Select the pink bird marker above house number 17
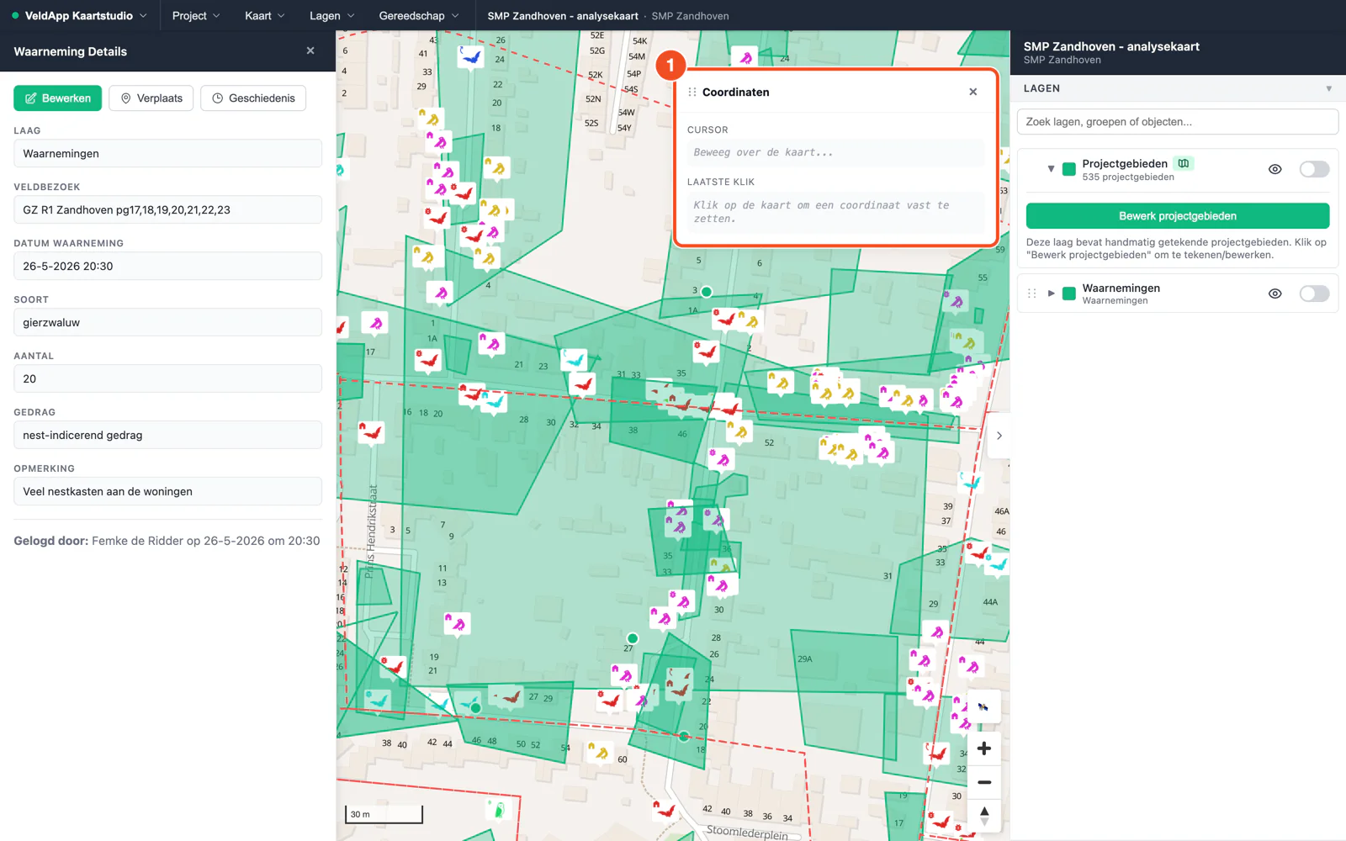The width and height of the screenshot is (1346, 841). tap(375, 323)
